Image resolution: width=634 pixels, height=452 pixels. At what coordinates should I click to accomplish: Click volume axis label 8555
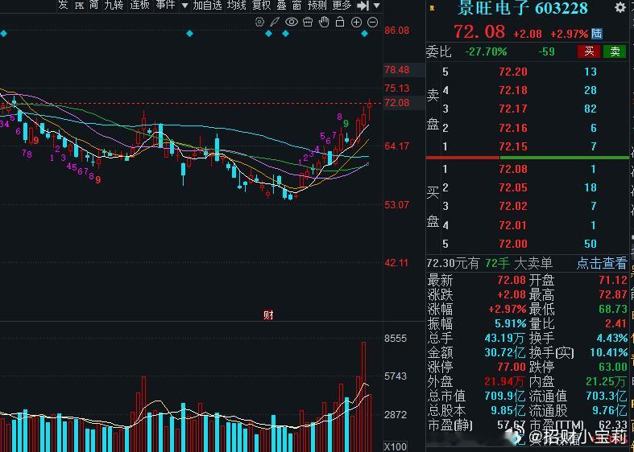(396, 339)
